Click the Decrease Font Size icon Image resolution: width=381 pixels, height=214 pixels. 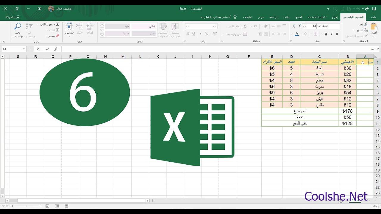pos(294,26)
